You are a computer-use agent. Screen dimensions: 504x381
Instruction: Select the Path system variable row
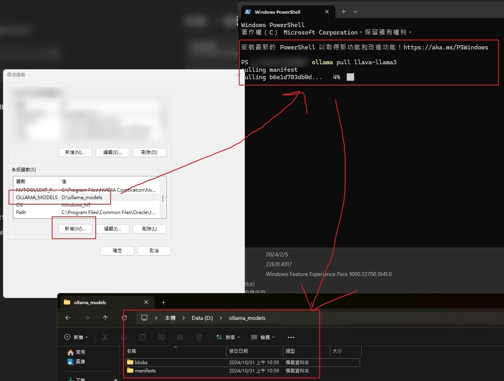pos(86,212)
